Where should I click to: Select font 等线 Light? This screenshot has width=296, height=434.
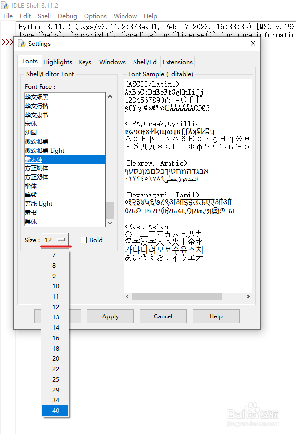pos(64,204)
